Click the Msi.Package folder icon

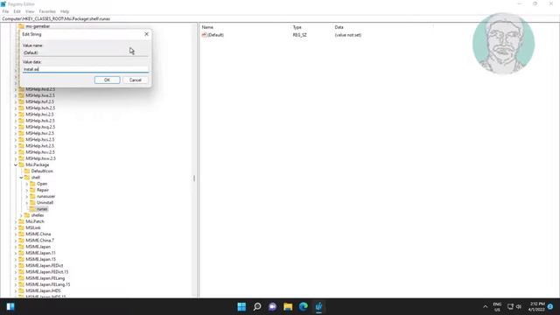(x=21, y=164)
